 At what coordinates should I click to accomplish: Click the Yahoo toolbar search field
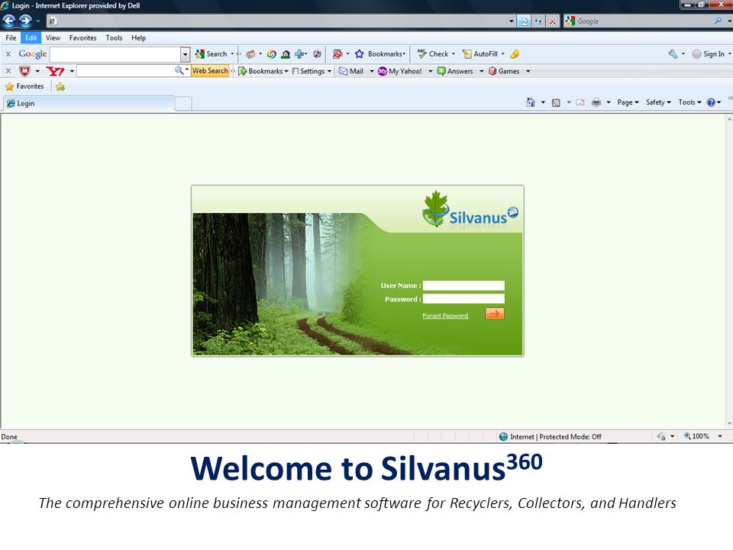(125, 70)
